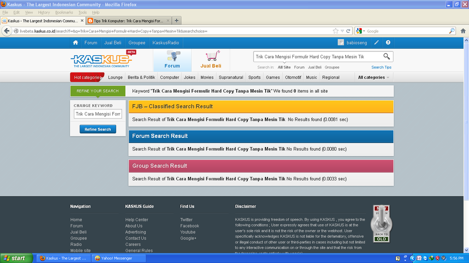The height and width of the screenshot is (263, 469).
Task: Click the Group Search Result header
Action: [261, 166]
